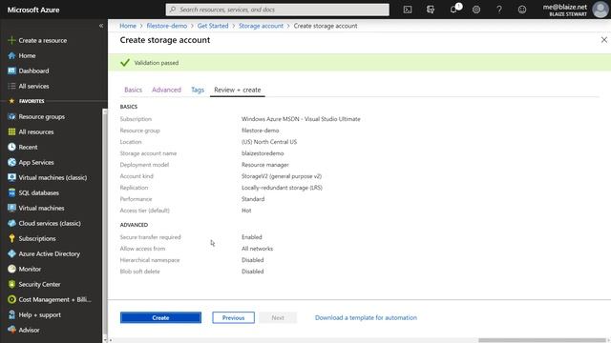Click the Subscriptions key icon
611x343 pixels.
pyautogui.click(x=11, y=238)
